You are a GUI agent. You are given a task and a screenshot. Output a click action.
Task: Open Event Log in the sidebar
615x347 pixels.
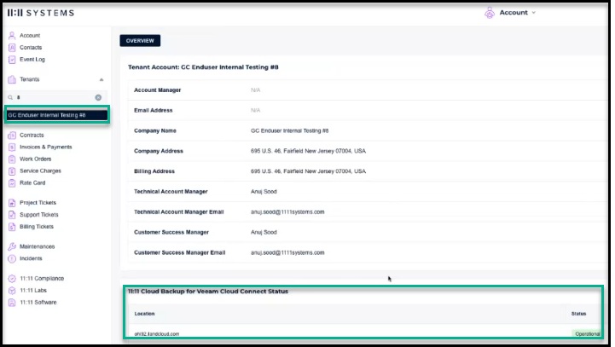tap(32, 60)
